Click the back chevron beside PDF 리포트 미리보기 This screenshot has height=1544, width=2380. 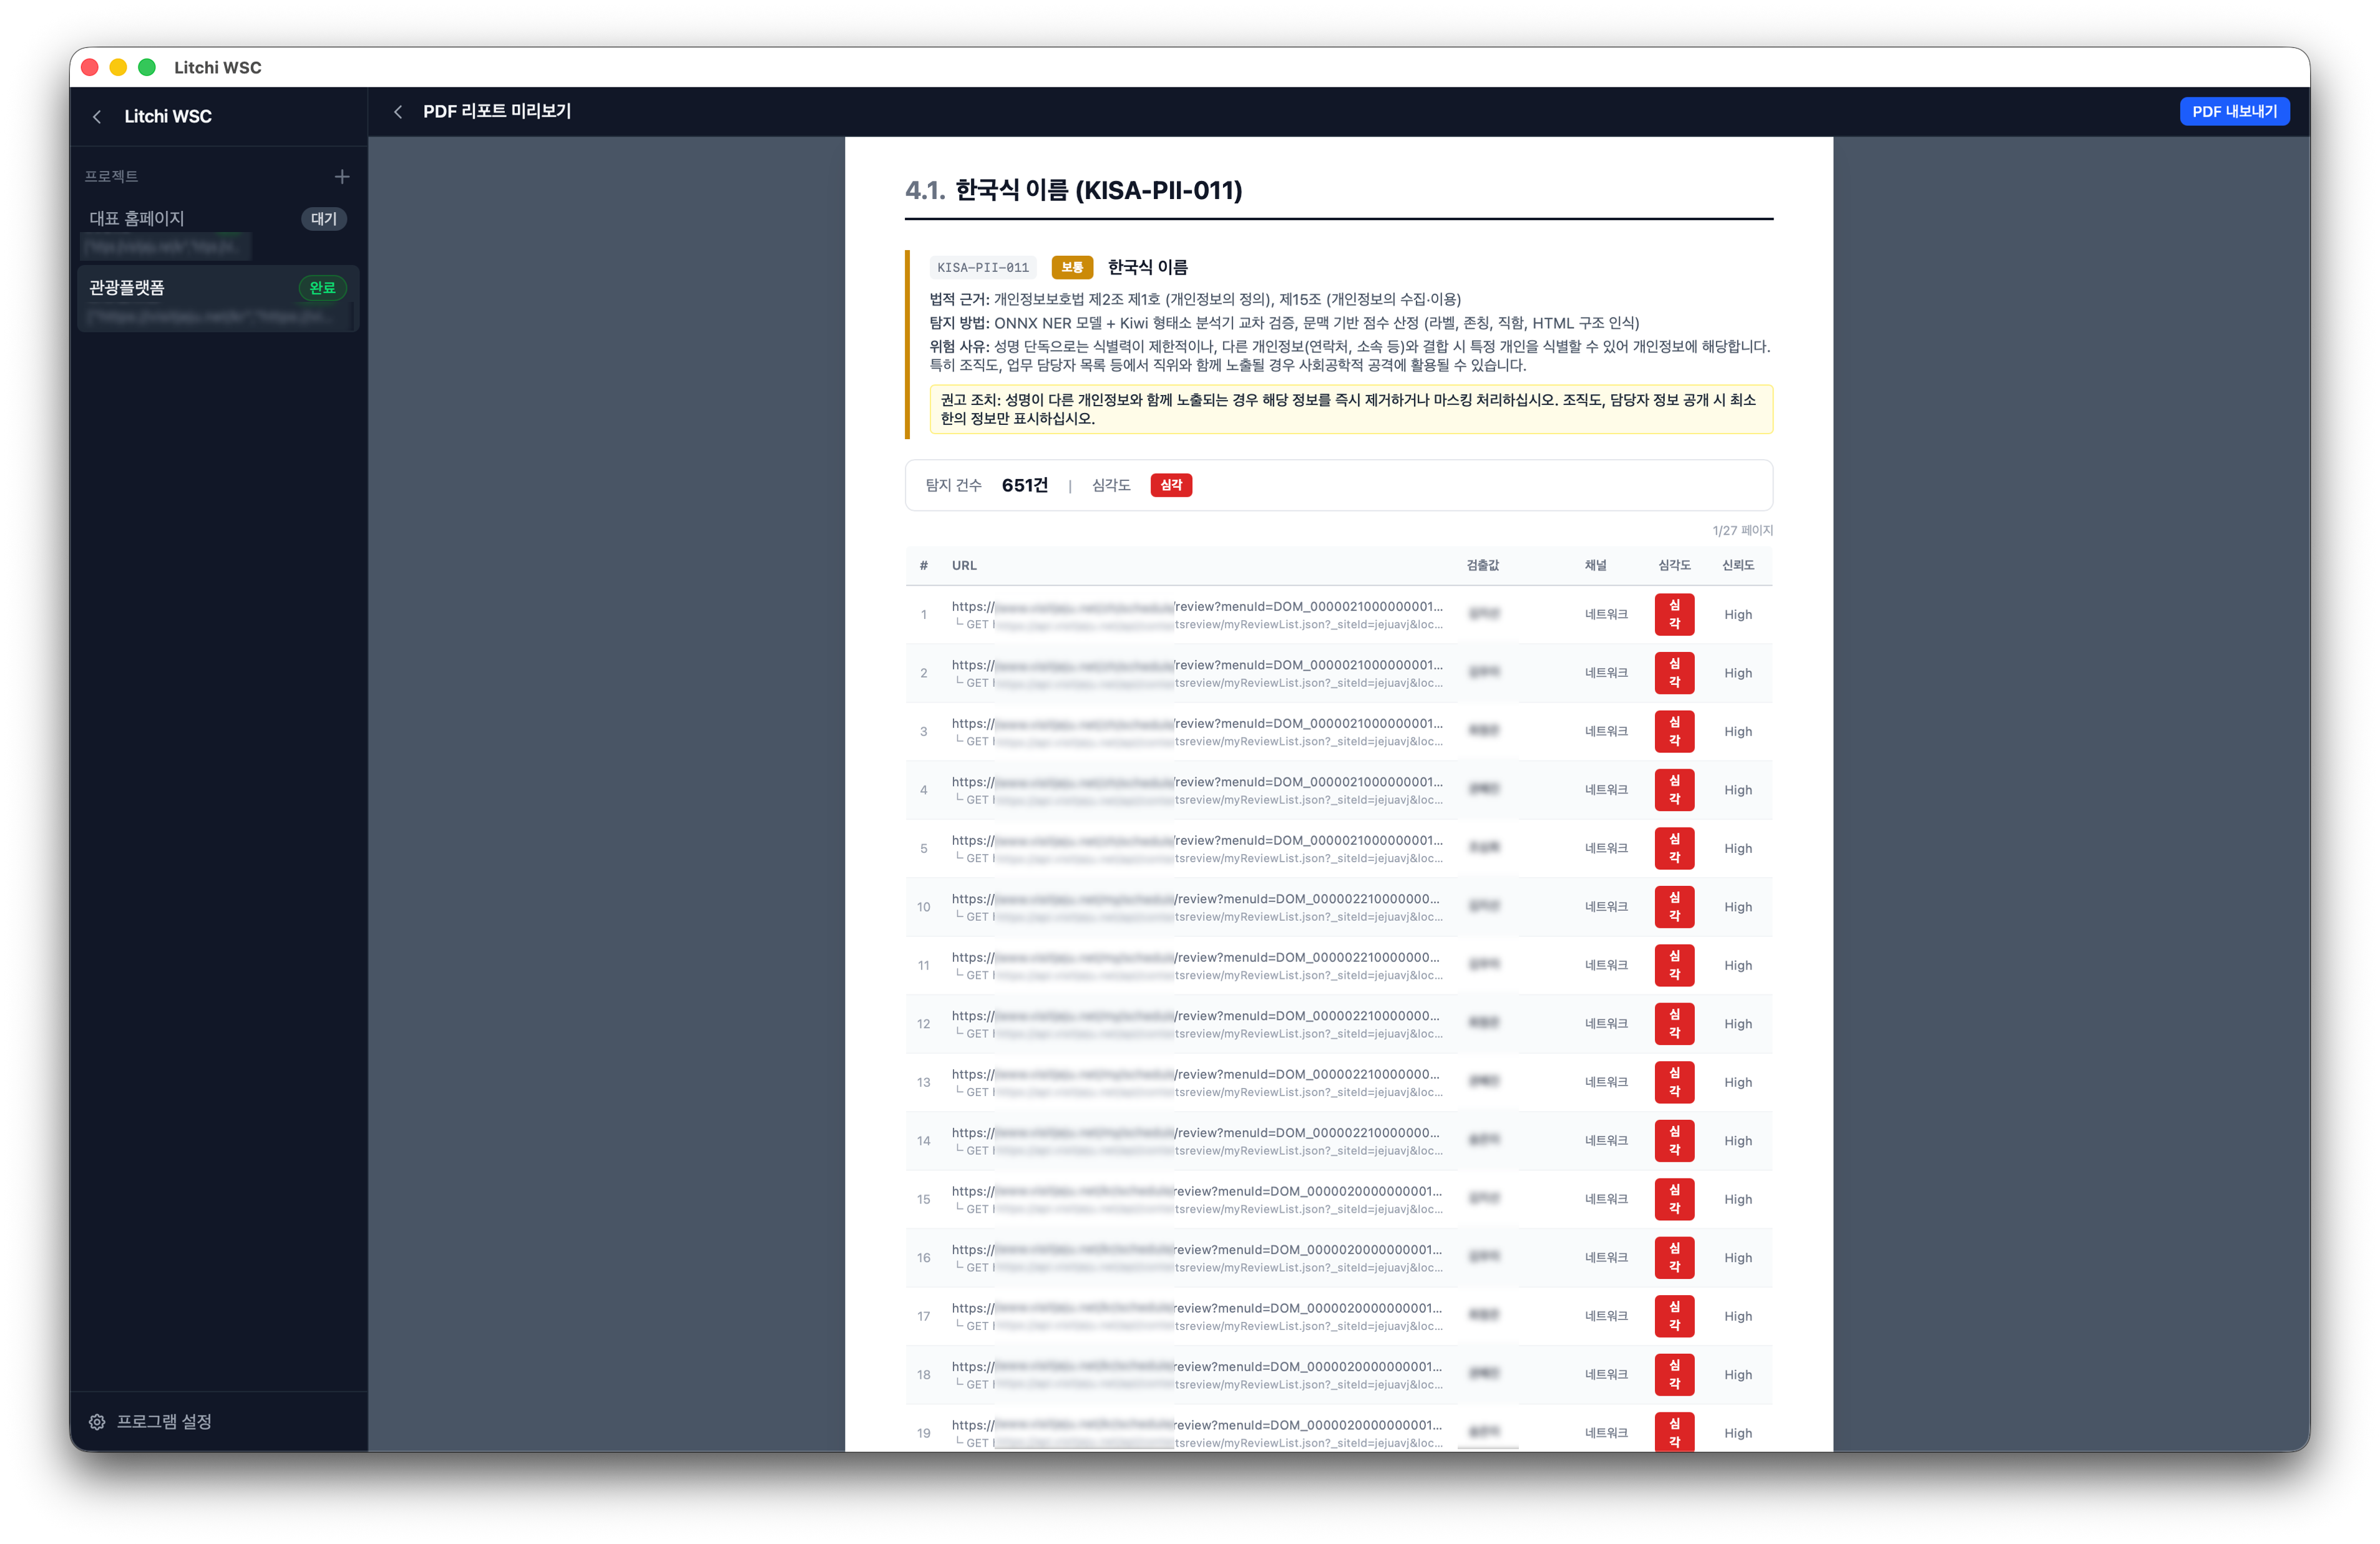398,112
